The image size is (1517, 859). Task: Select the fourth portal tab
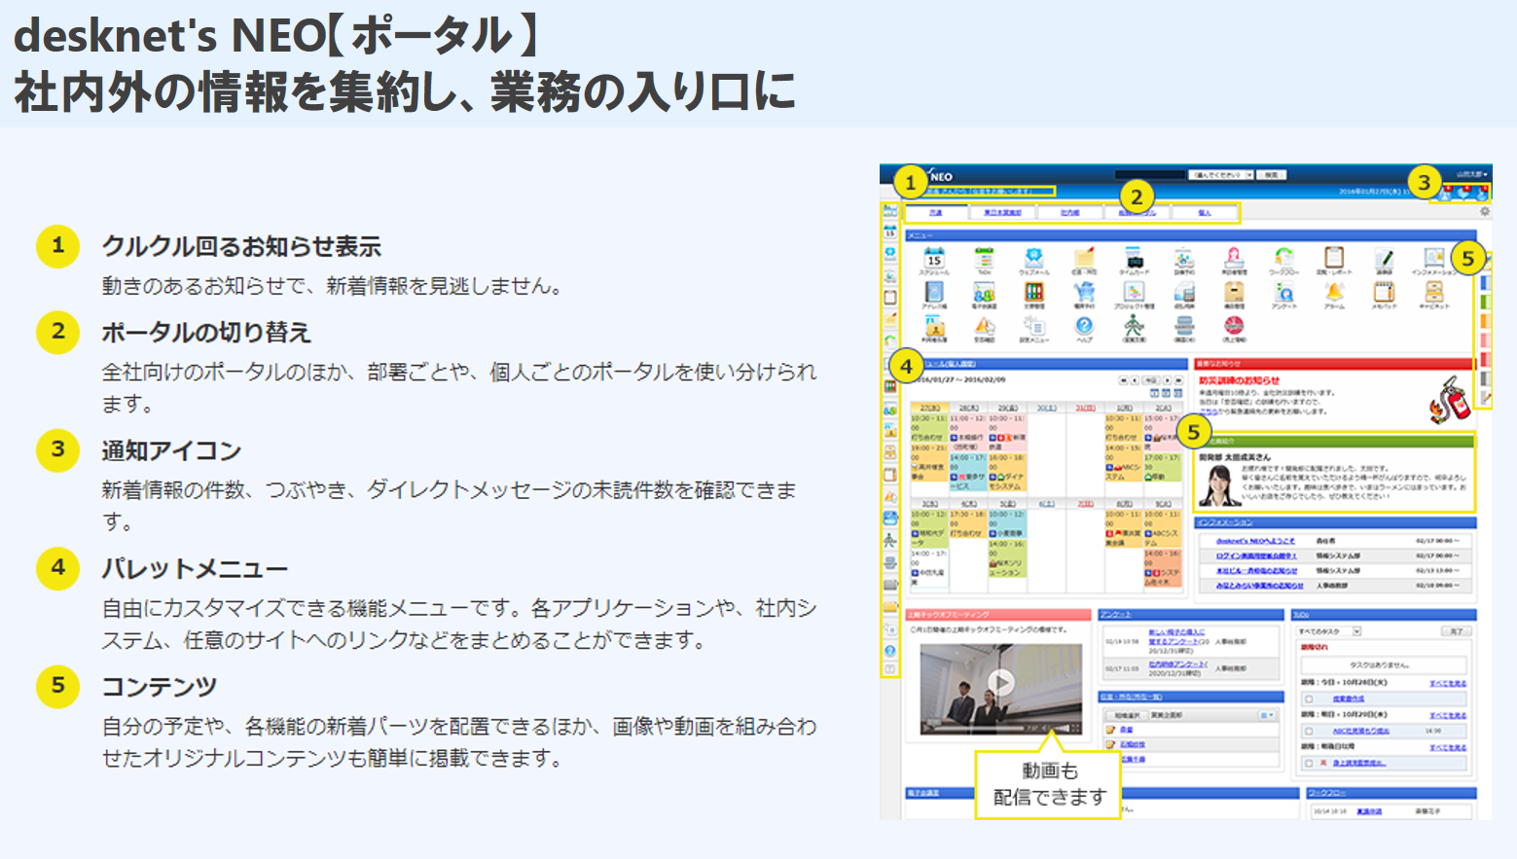pos(1137,212)
